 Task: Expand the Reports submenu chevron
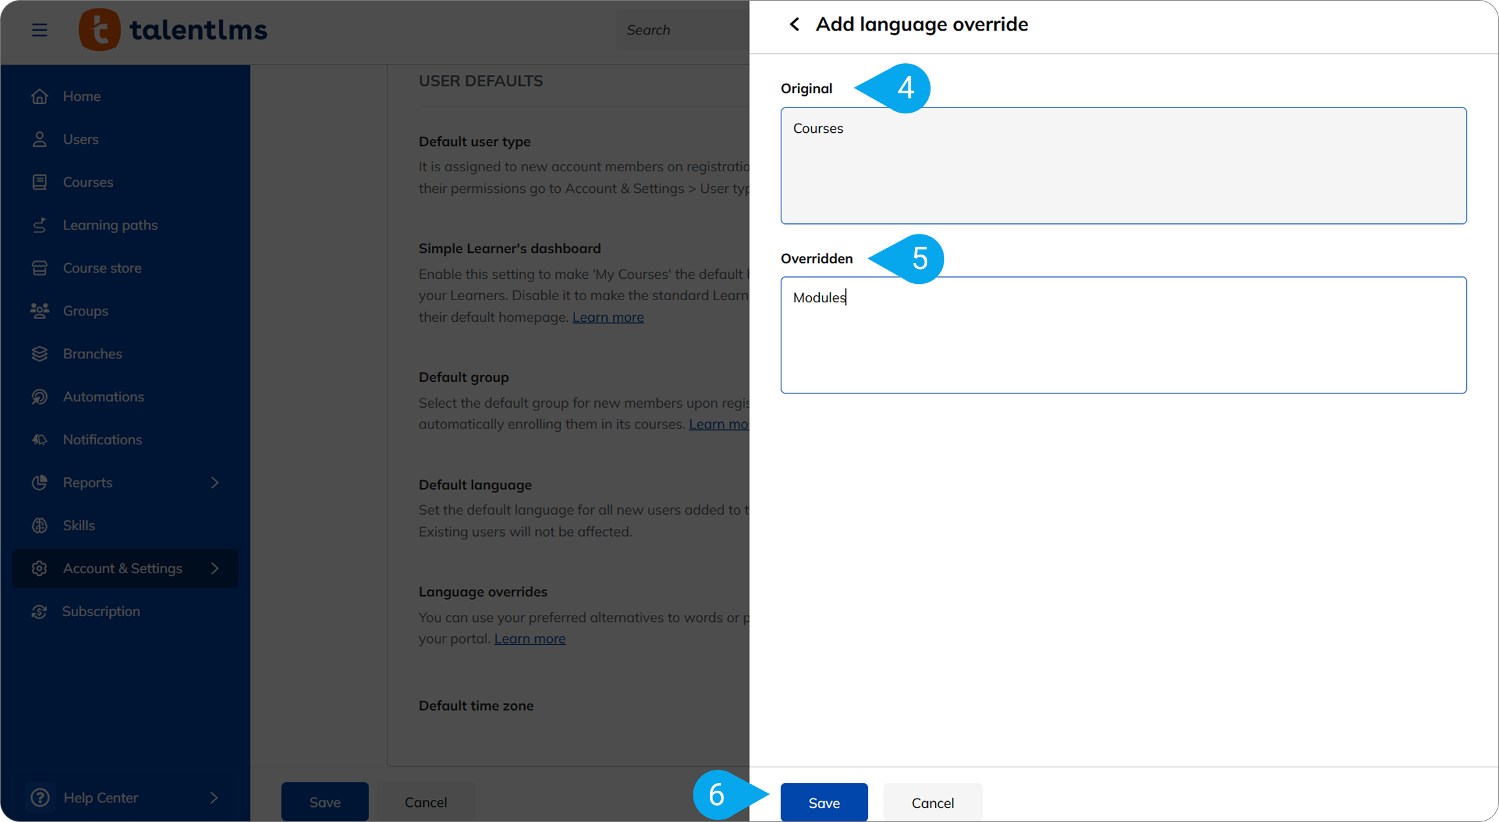point(215,483)
